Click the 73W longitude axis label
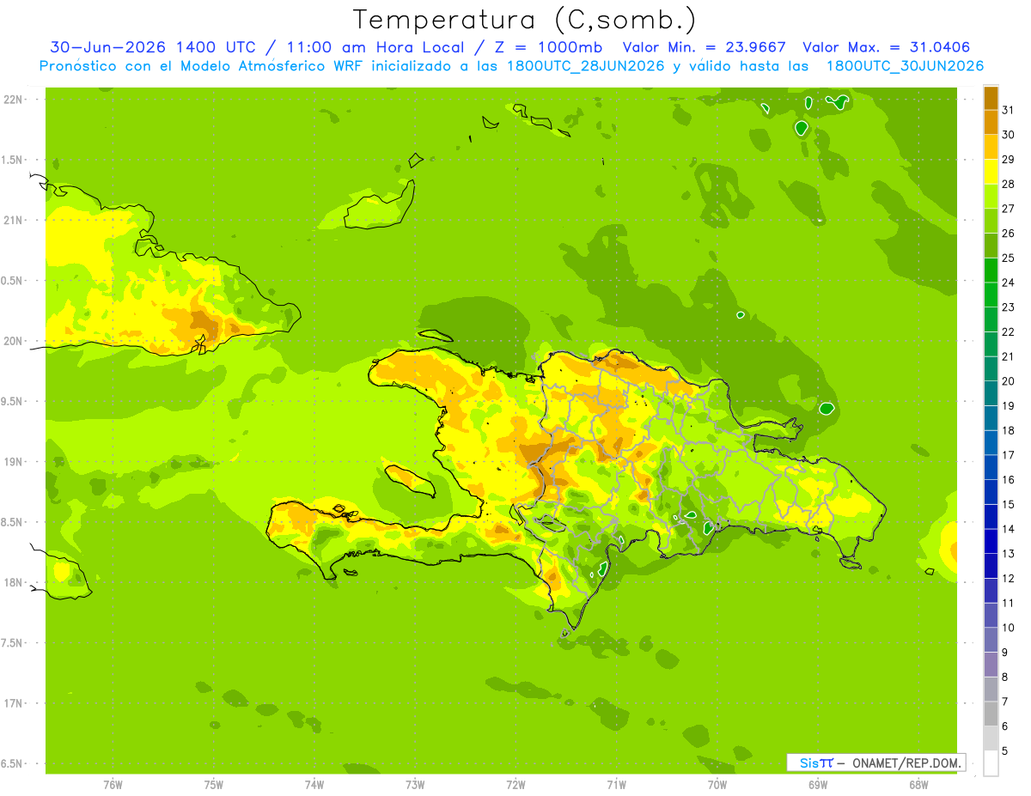1031x796 pixels. (x=415, y=785)
